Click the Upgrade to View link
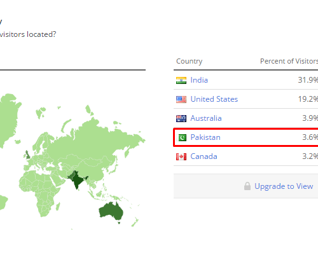 pyautogui.click(x=284, y=186)
